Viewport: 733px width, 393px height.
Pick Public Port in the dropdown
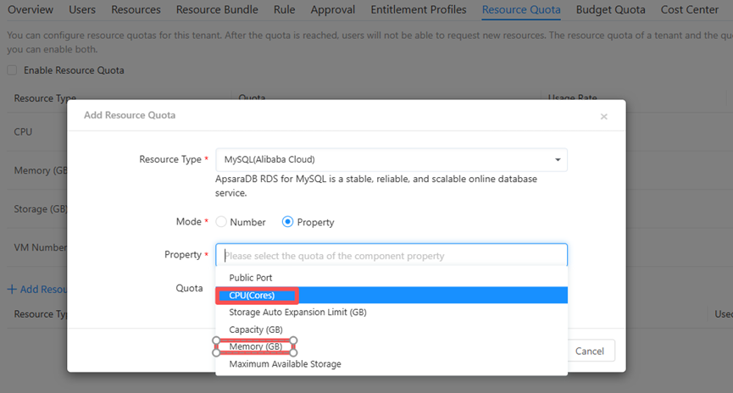pyautogui.click(x=250, y=278)
